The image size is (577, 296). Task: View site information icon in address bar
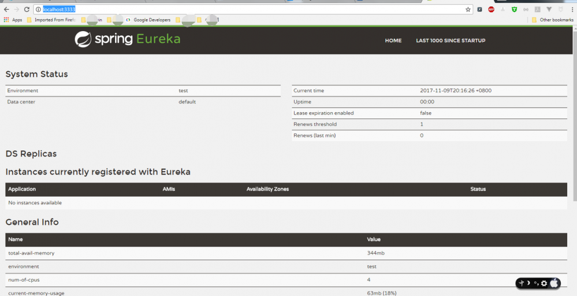coord(38,9)
